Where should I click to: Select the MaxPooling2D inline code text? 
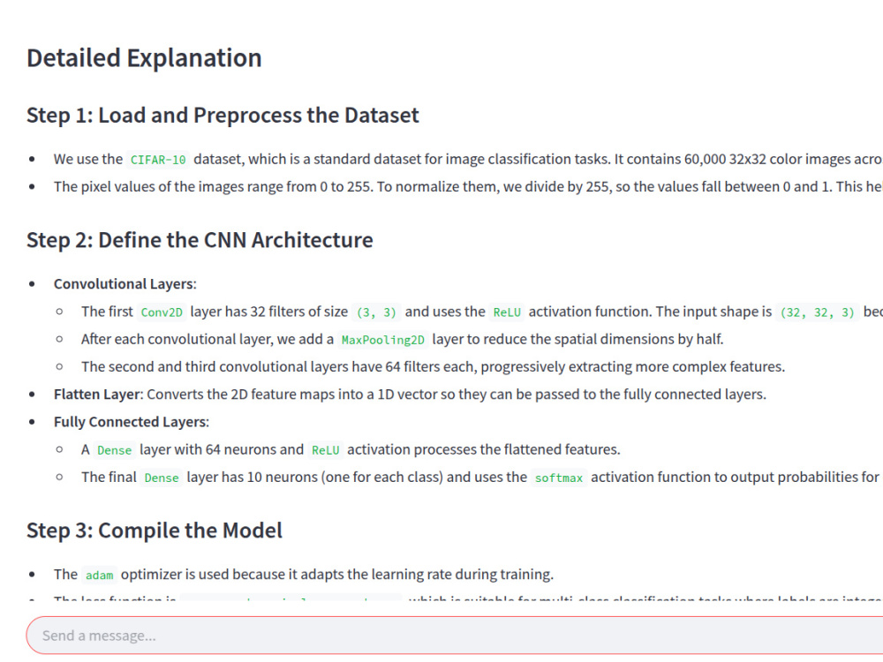(383, 340)
